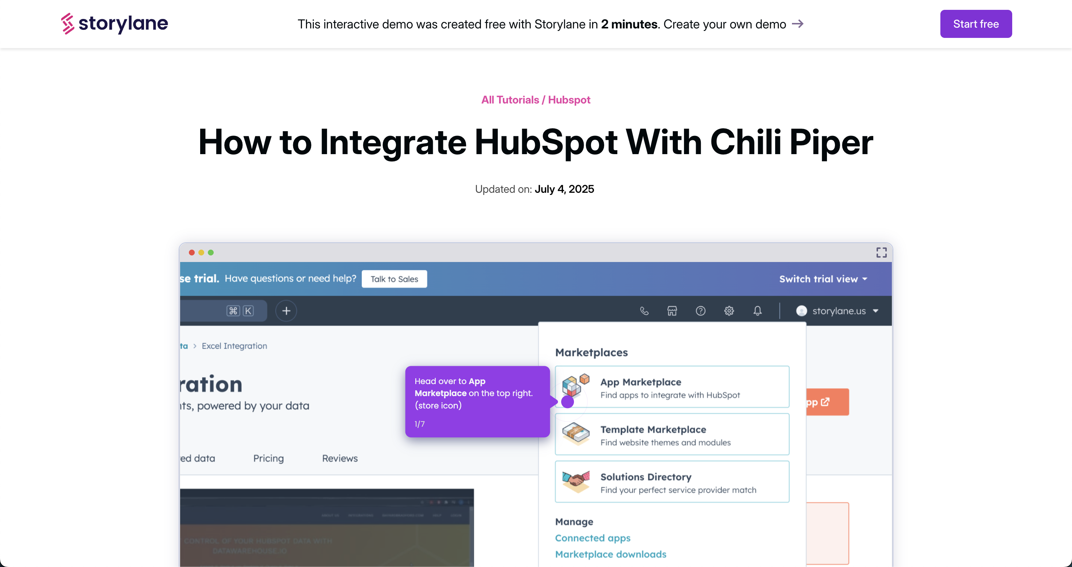1072x567 pixels.
Task: Click the orange install app button
Action: [x=827, y=402]
